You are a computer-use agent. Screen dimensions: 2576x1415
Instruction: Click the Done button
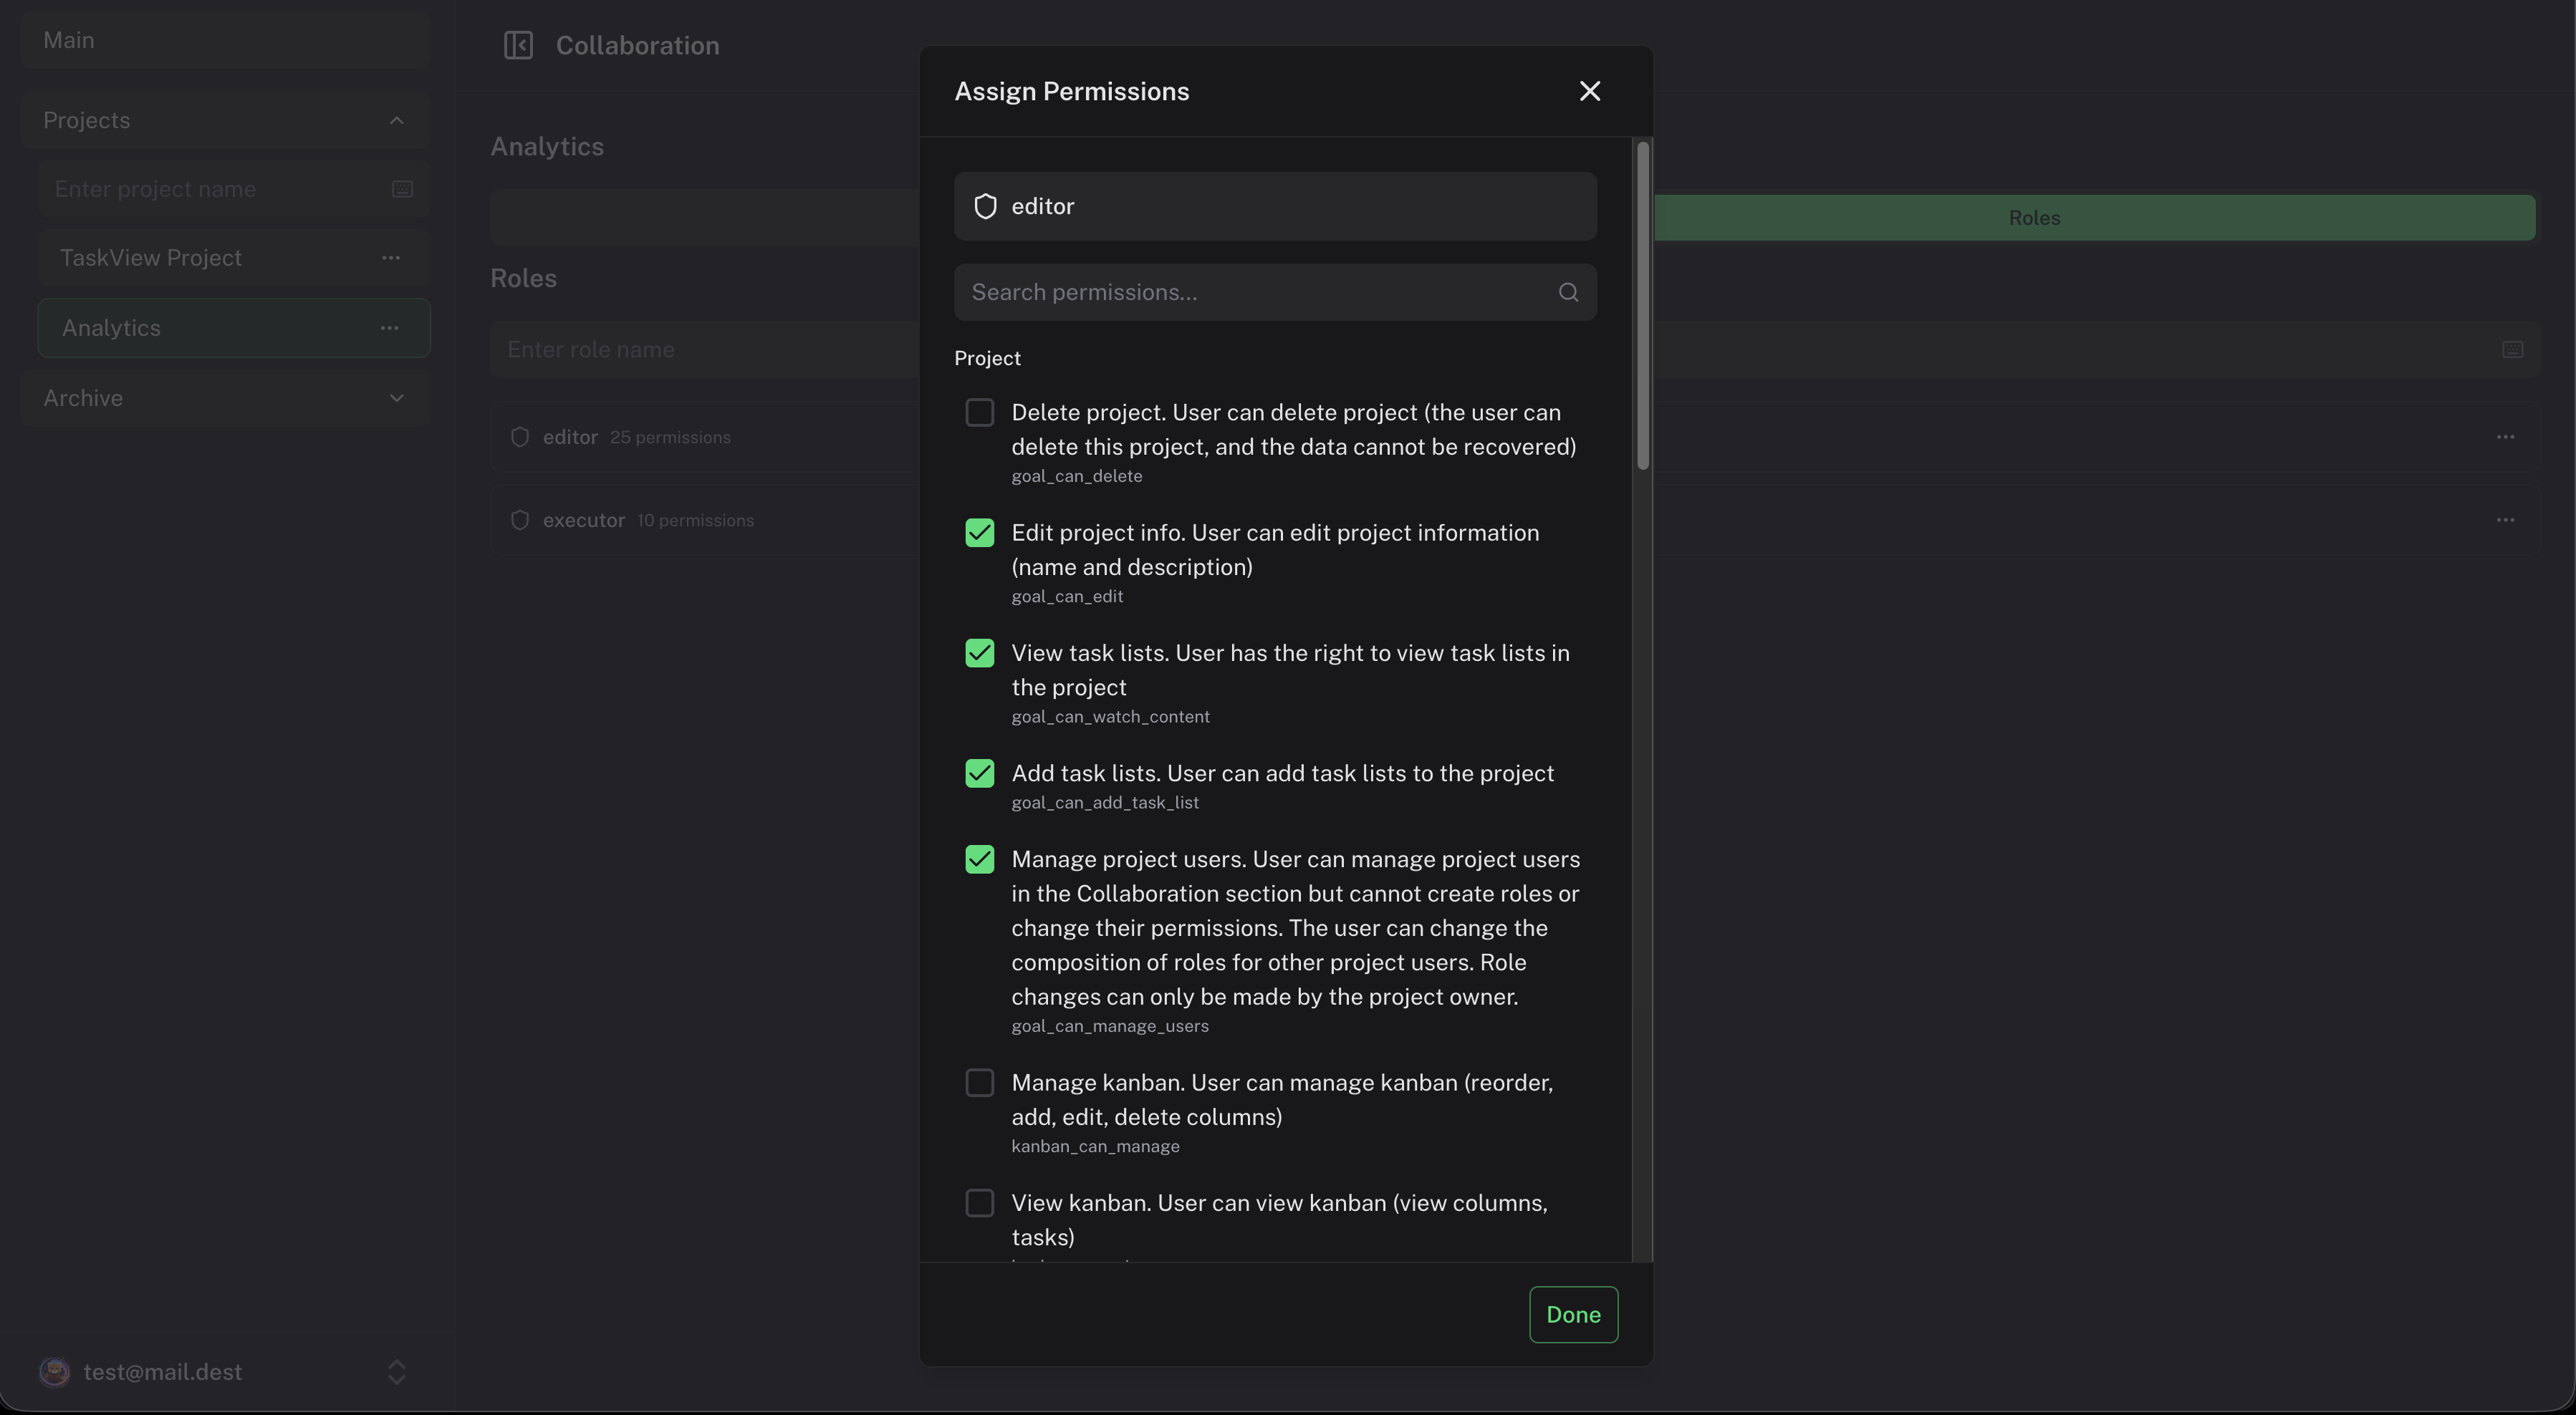click(1572, 1314)
